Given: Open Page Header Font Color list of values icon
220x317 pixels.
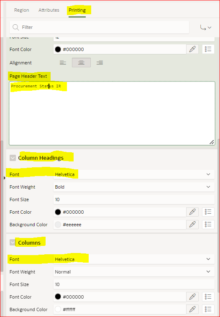Looking at the screenshot, I should click(208, 49).
